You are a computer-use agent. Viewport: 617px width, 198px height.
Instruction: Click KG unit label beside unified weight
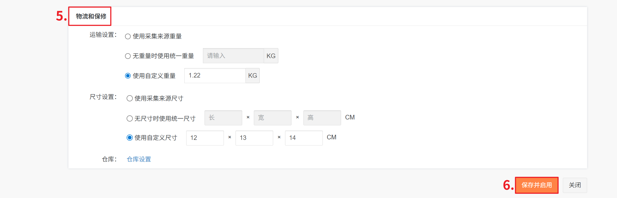(x=271, y=56)
